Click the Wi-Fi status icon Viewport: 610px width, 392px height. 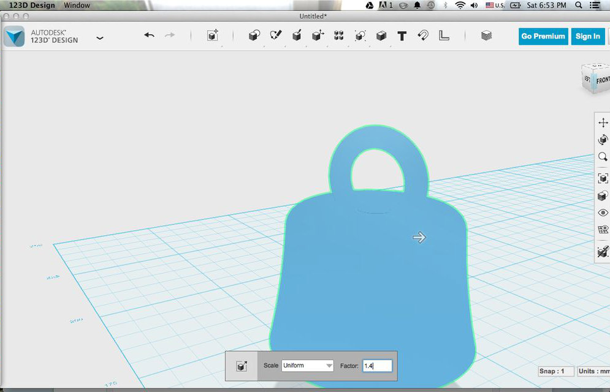[x=460, y=5]
